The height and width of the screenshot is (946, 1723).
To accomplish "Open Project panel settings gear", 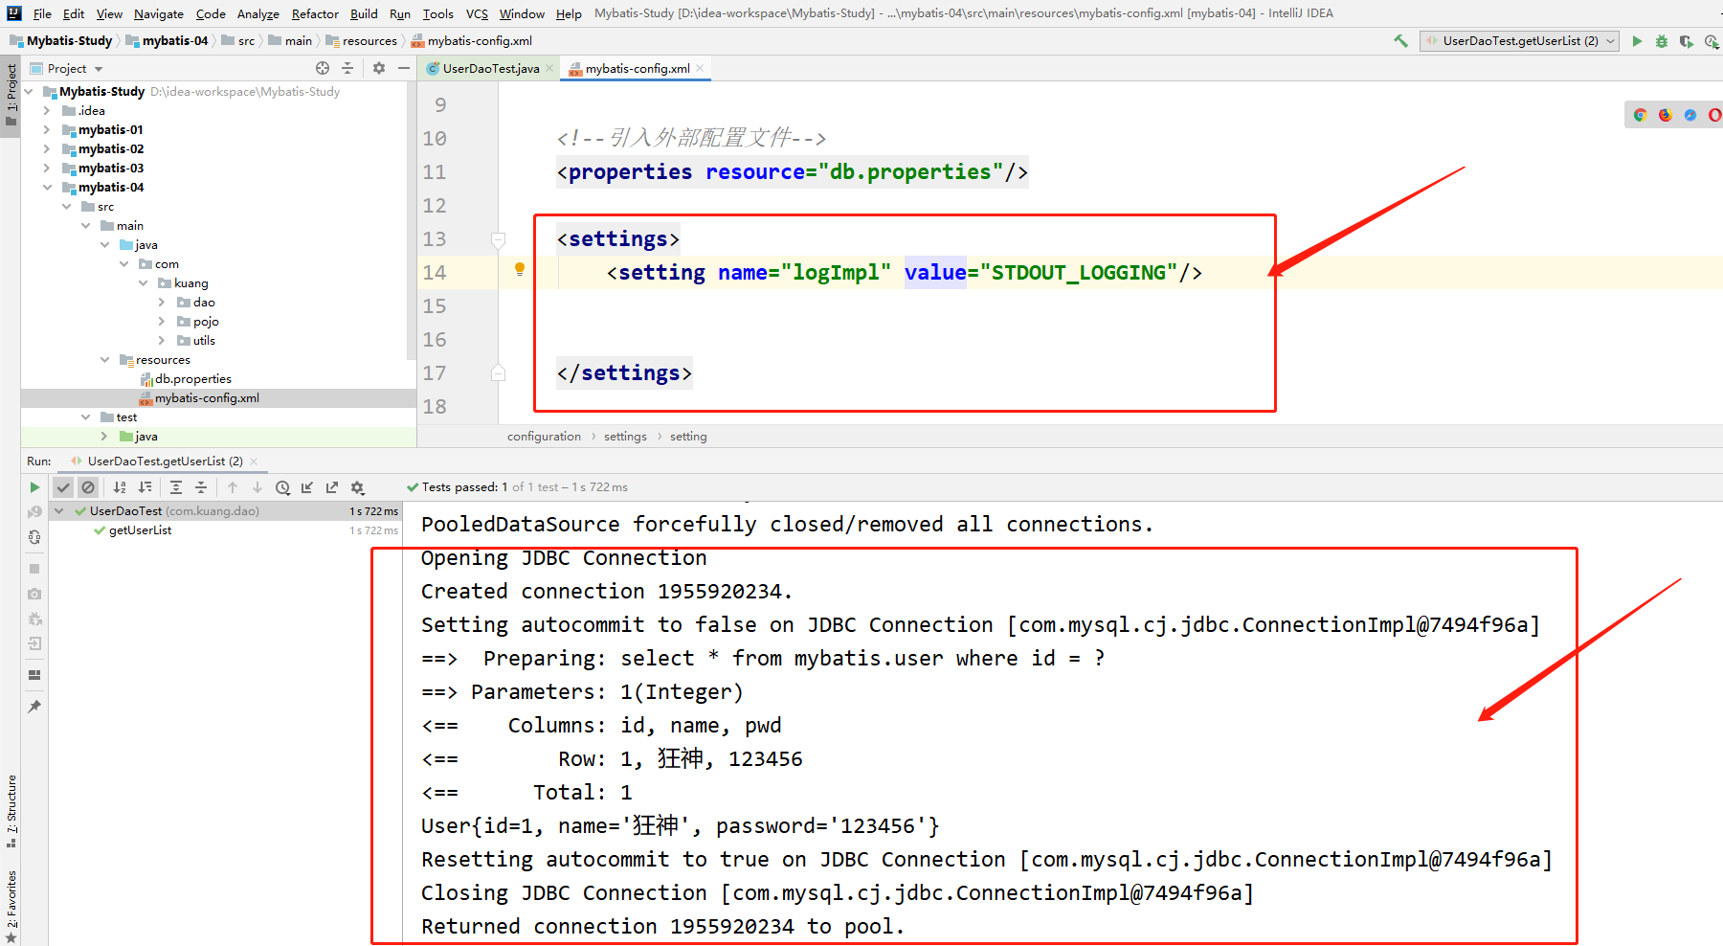I will click(379, 68).
